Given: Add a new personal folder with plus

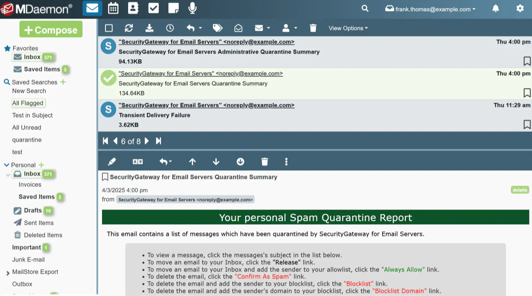Looking at the screenshot, I should (x=41, y=165).
